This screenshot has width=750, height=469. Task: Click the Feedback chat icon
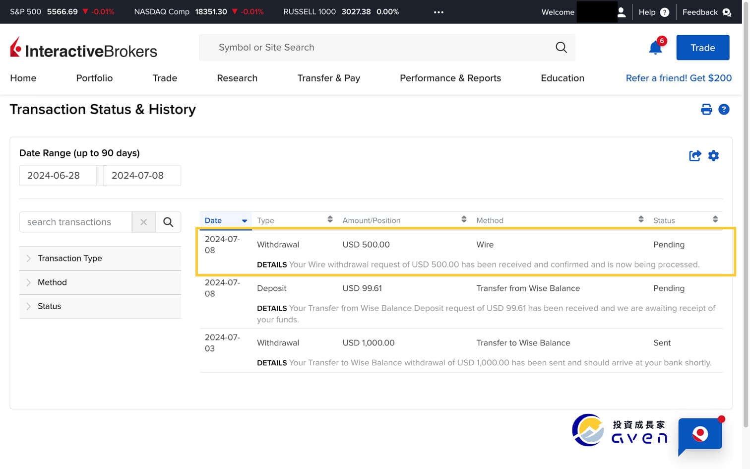pyautogui.click(x=727, y=12)
